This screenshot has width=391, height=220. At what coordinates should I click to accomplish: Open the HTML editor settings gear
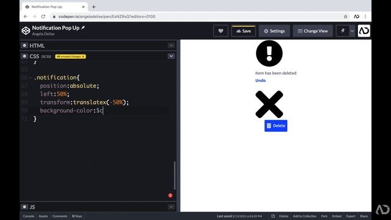pos(24,45)
